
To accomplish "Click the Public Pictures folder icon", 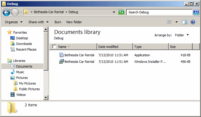I will [15, 89].
